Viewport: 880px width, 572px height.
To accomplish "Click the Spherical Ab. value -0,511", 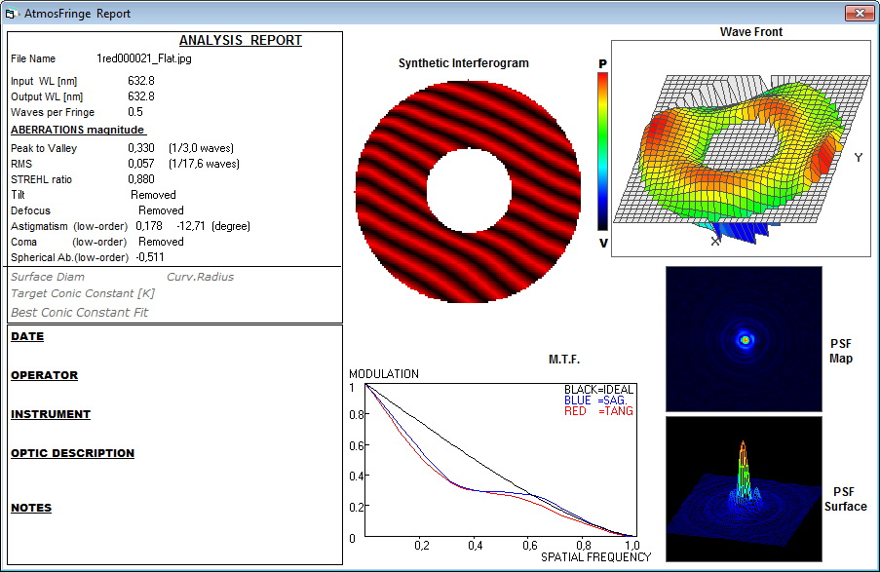I will point(150,257).
